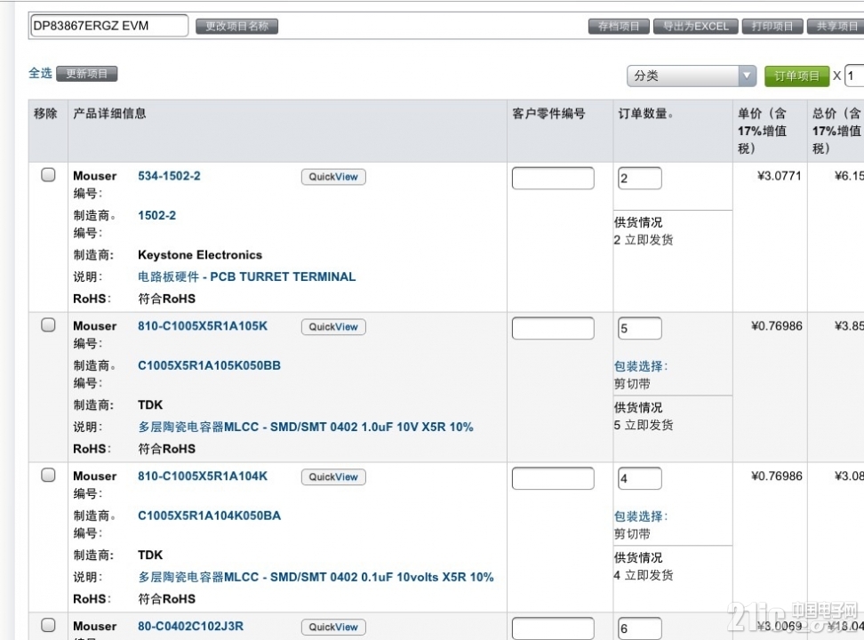864x640 pixels.
Task: Open the MLCC 0402 1.0uF 10V description link
Action: point(306,428)
